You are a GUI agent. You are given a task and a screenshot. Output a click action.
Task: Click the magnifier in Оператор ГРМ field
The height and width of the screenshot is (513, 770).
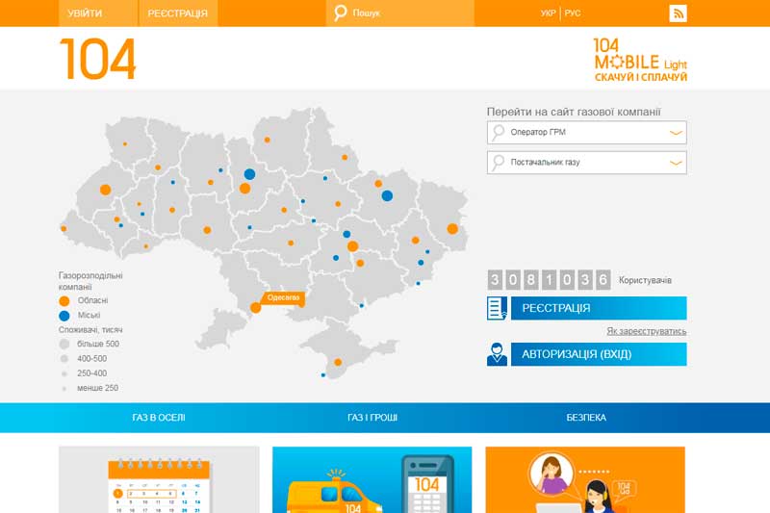[x=499, y=133]
